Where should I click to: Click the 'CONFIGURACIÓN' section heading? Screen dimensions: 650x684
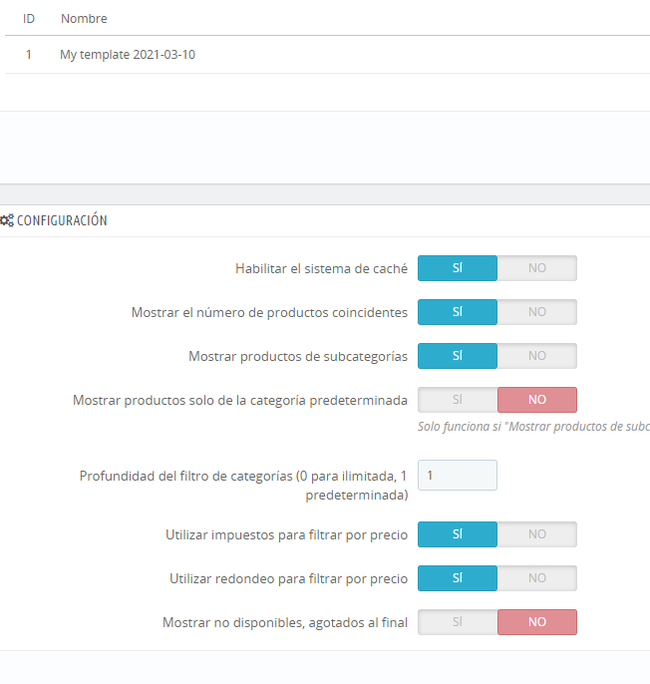62,220
